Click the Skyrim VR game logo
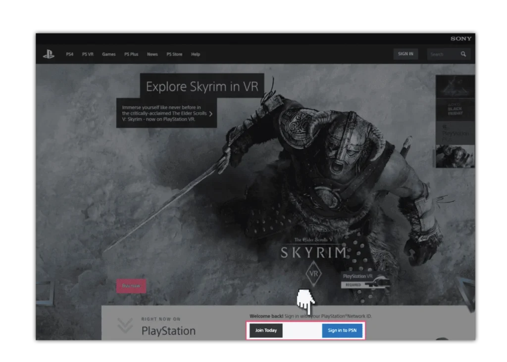 [x=313, y=261]
